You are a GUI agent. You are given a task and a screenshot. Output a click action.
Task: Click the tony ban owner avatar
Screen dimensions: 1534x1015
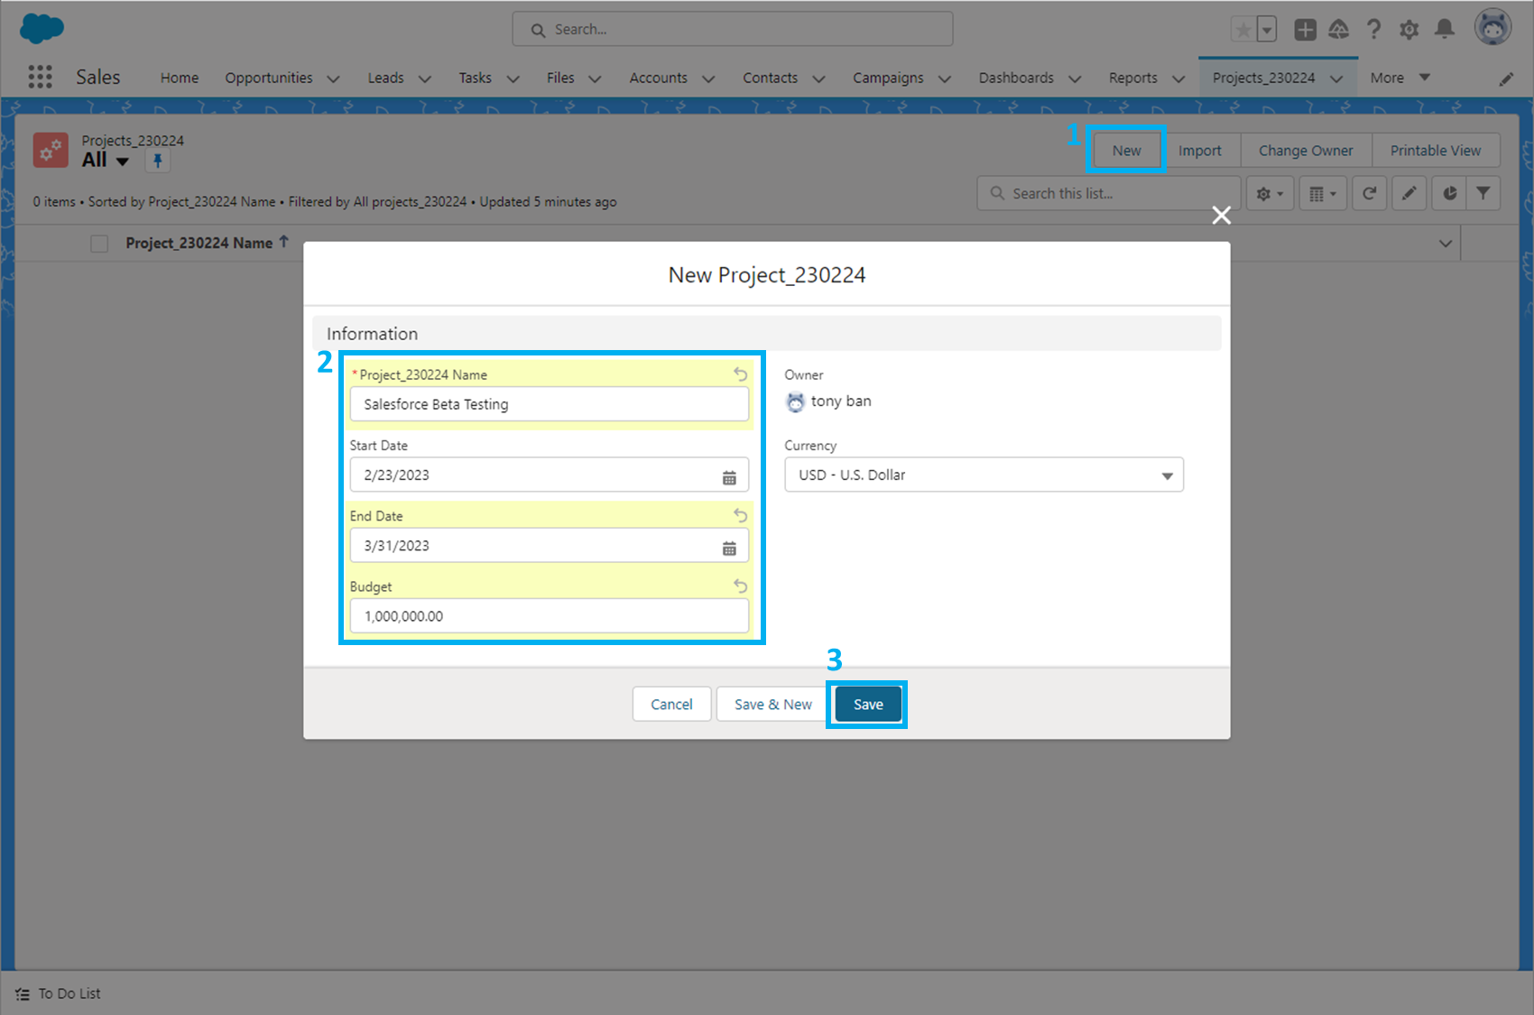point(795,401)
